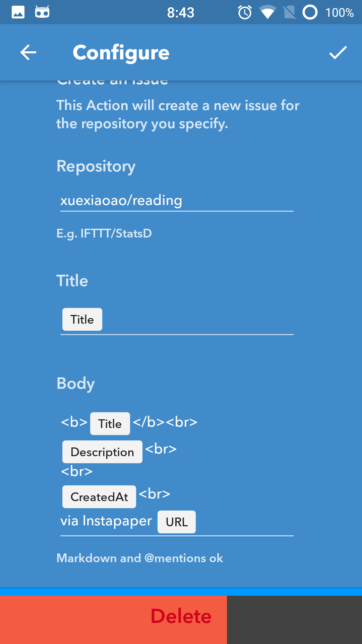Screen dimensions: 362x644
Task: Tap the dark gray bar beside Delete
Action: pyautogui.click(x=294, y=620)
